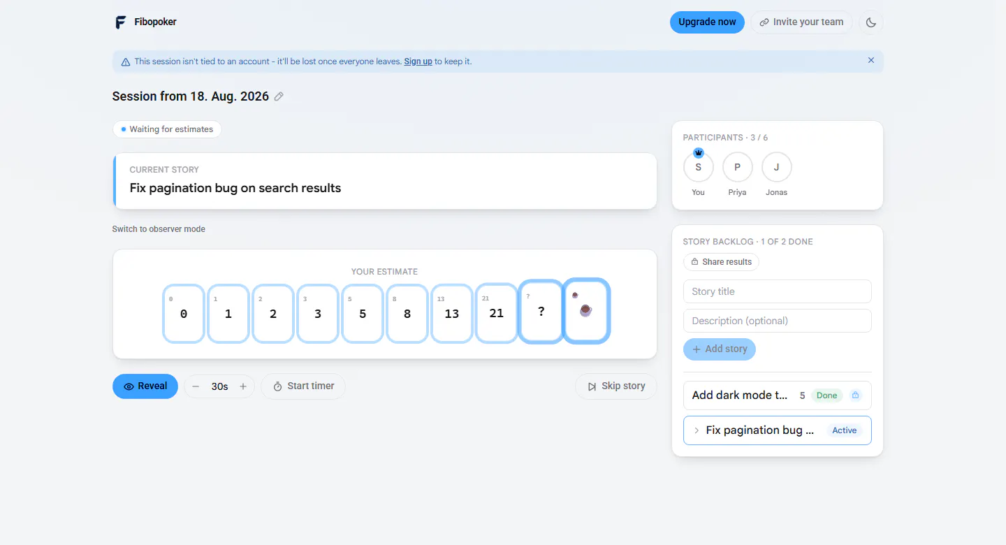Click the Fibopoker logo icon

tap(121, 22)
